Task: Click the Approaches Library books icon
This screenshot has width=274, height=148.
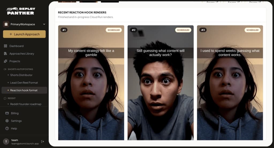Action: pos(6,54)
